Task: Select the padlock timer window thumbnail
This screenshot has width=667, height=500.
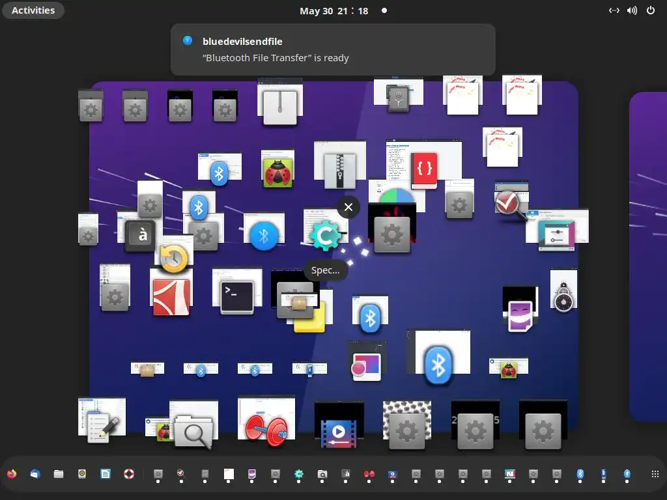Action: click(563, 291)
